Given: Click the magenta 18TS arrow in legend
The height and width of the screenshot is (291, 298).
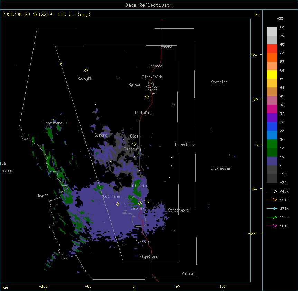Looking at the screenshot, I should point(272,226).
